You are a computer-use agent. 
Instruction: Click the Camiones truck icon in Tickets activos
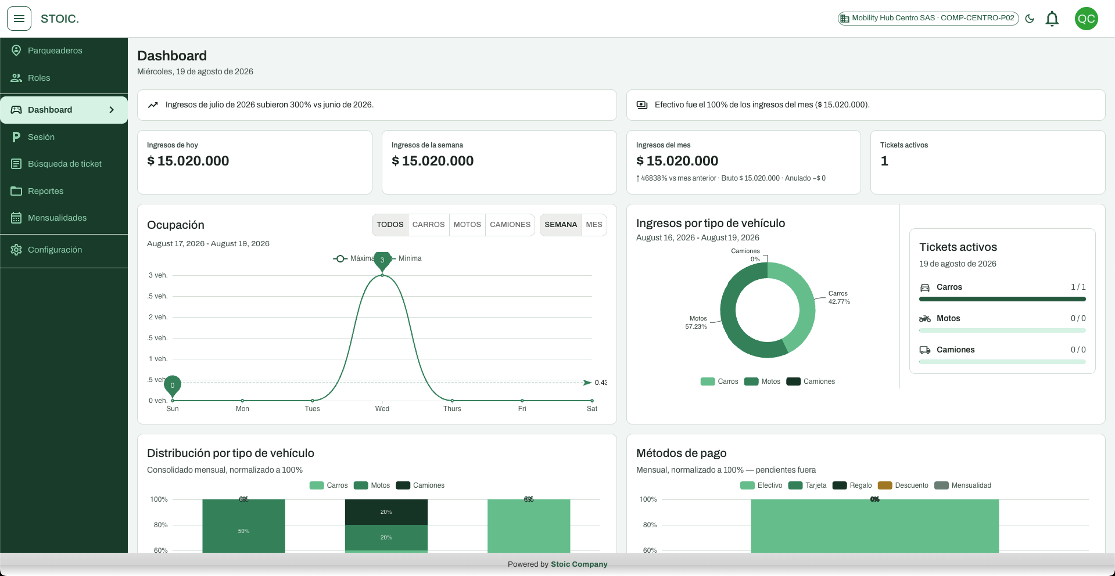tap(925, 350)
